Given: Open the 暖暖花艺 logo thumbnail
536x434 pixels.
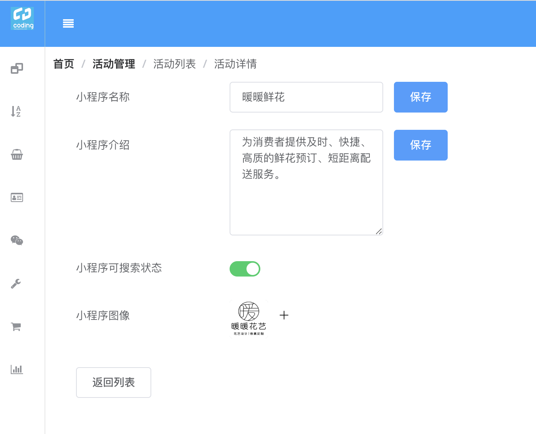Looking at the screenshot, I should (249, 319).
